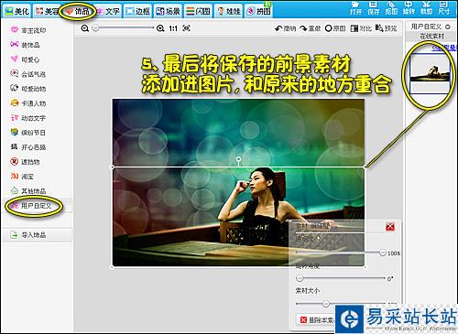Screen dimensions: 458x334
Task: Select the 动态文字 animated text category
Action: tap(28, 118)
